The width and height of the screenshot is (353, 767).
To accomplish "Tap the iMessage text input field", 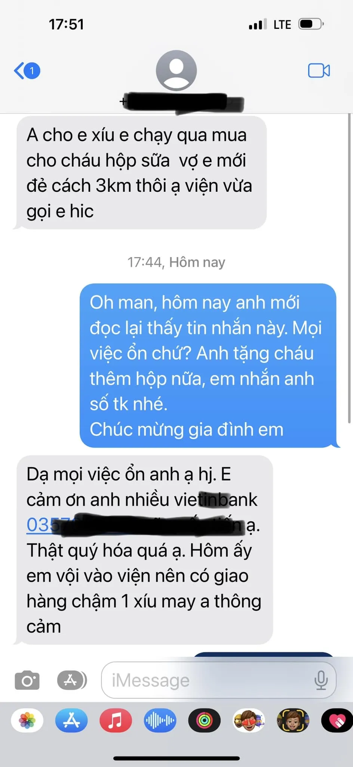I will click(x=218, y=680).
